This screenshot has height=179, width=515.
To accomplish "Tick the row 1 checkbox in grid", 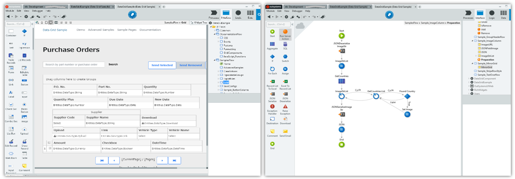I will [50, 148].
